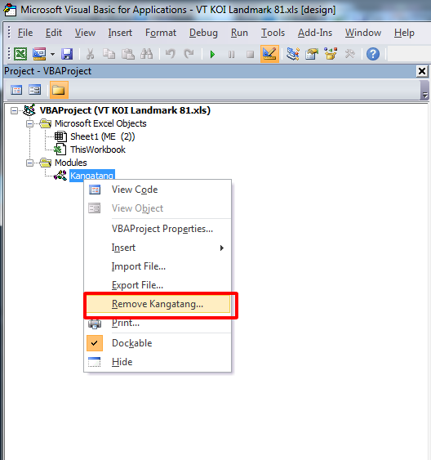This screenshot has height=460, width=431.
Task: Collapse the VBAProject root node
Action: [x=14, y=110]
